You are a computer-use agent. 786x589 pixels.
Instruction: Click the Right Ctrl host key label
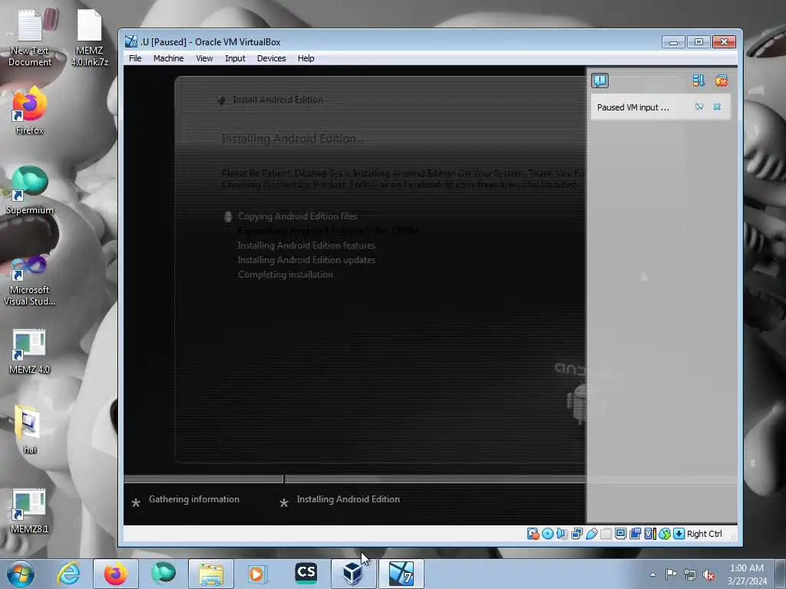click(x=705, y=534)
